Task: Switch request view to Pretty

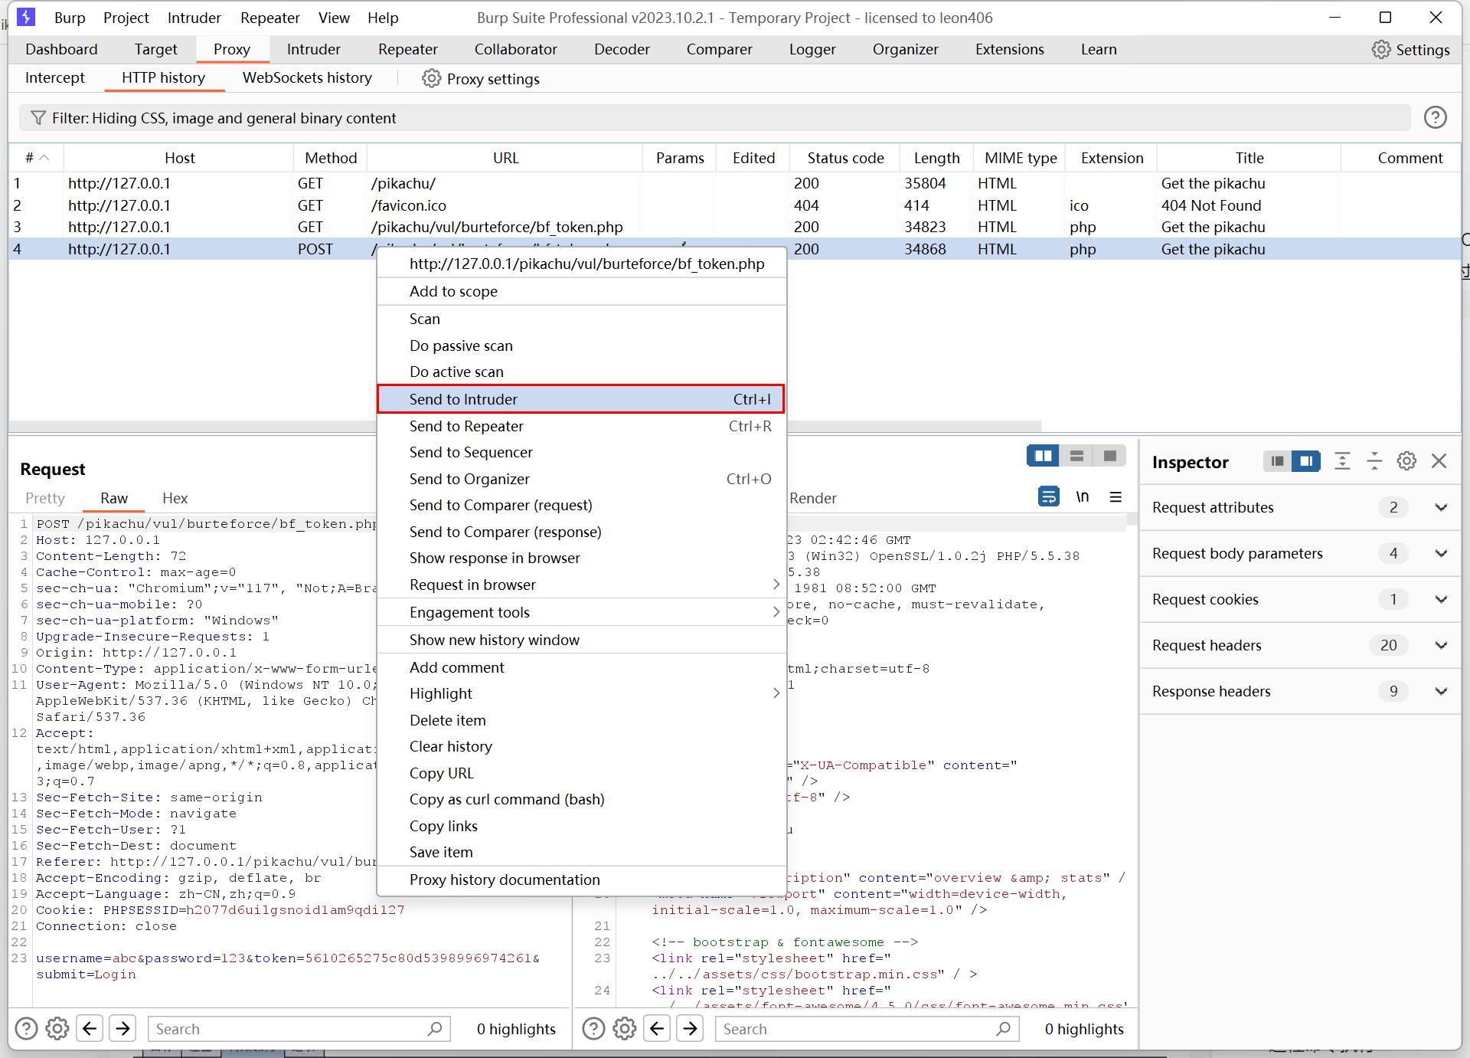Action: click(x=45, y=498)
